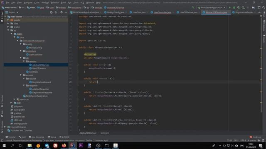
Task: Open the Java Enterprise tool window
Action: 37,137
